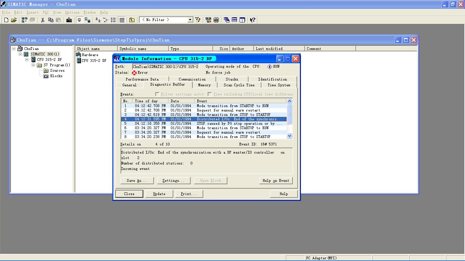Viewport: 465px width, 261px height.
Task: Click the Open Project folder icon
Action: pyautogui.click(x=14, y=20)
